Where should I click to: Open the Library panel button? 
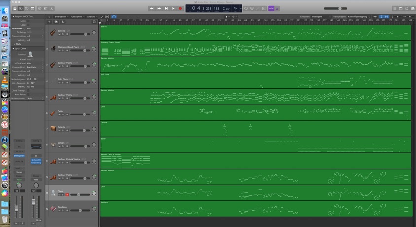pyautogui.click(x=15, y=8)
